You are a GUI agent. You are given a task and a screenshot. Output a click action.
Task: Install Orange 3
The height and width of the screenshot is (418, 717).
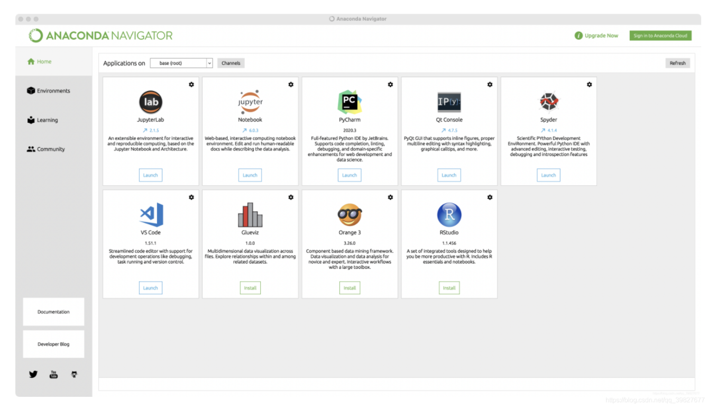coord(350,288)
